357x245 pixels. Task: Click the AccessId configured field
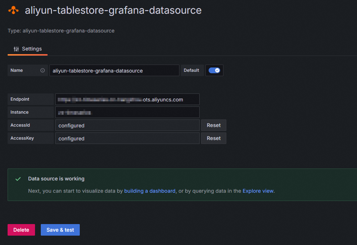point(127,126)
